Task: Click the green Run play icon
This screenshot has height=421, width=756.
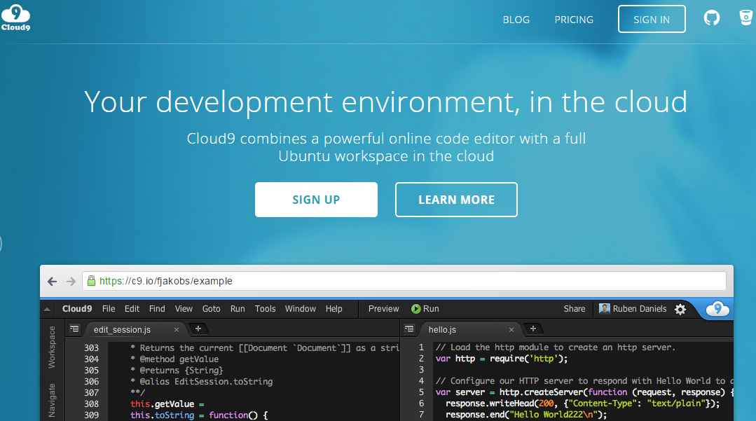Action: pos(415,309)
